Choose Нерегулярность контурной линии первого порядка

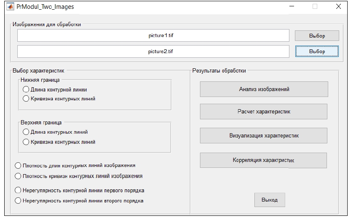click(x=18, y=190)
